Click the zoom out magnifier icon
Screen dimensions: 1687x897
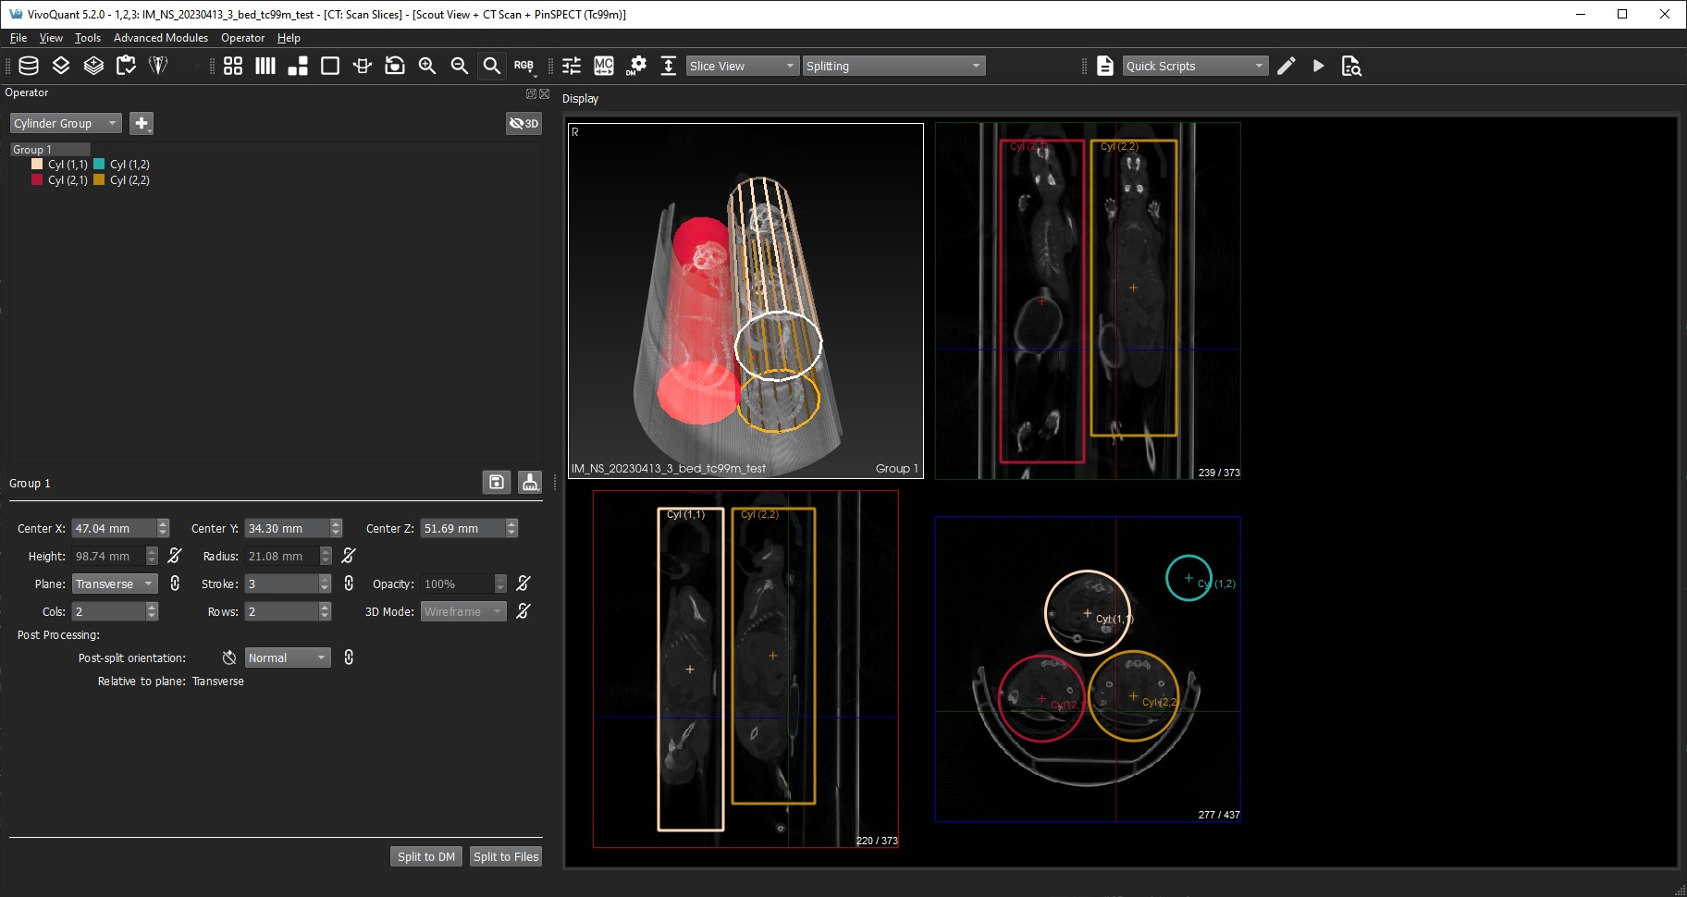point(459,66)
